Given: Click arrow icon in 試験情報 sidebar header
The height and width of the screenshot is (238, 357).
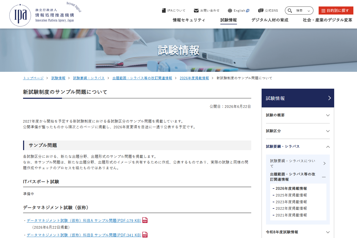Looking at the screenshot, I should tap(330, 98).
